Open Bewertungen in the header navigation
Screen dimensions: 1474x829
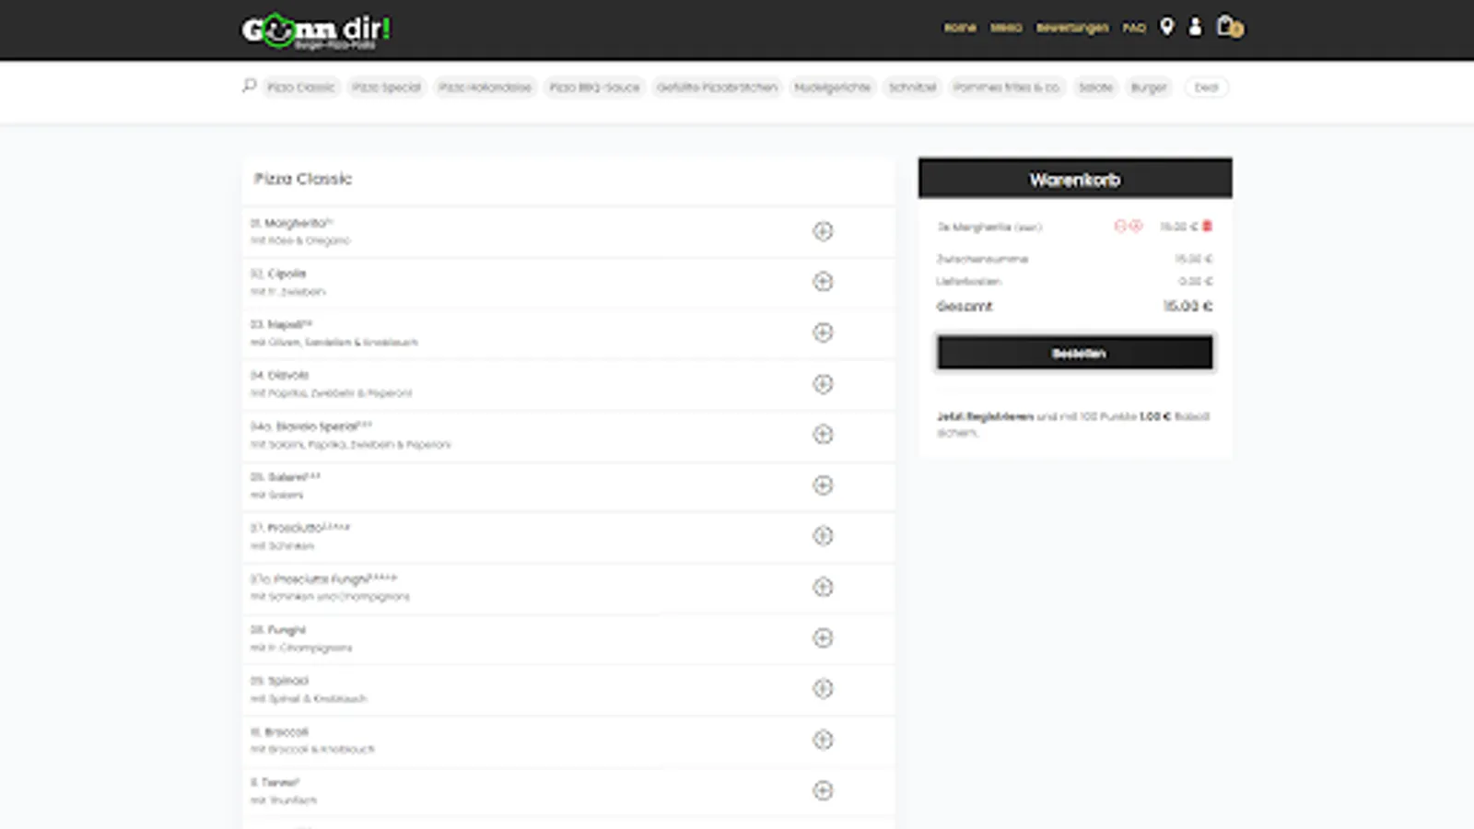pyautogui.click(x=1072, y=28)
